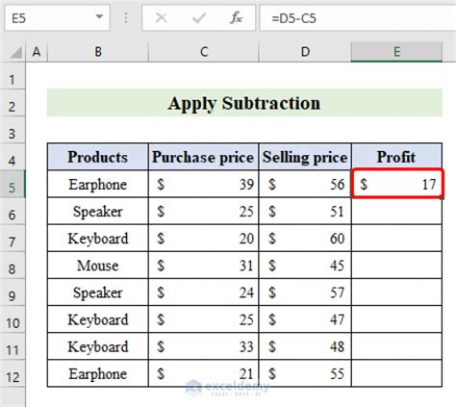Image resolution: width=456 pixels, height=407 pixels.
Task: Select the profit cell showing $17
Action: [x=397, y=184]
